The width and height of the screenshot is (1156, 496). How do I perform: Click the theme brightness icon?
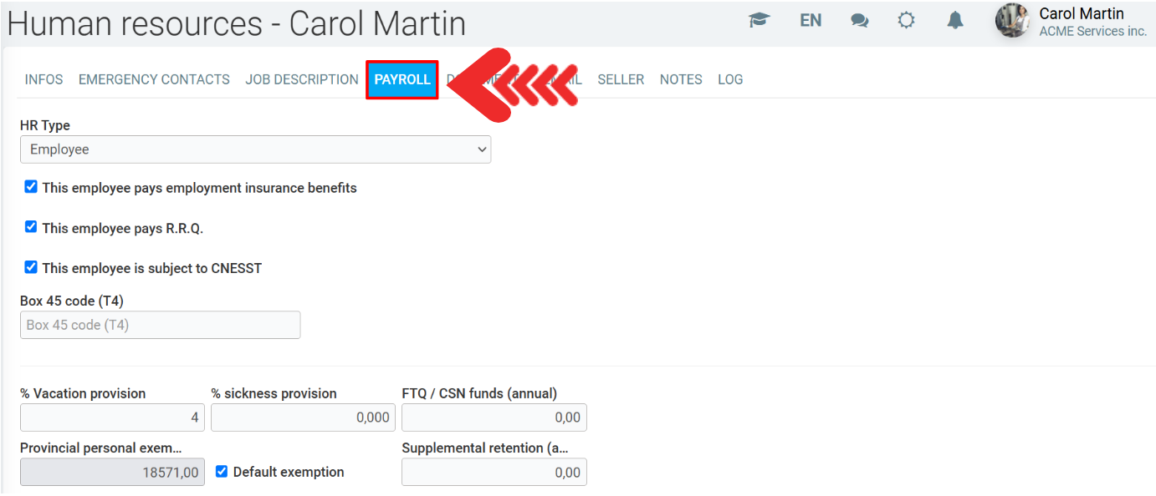coord(906,21)
